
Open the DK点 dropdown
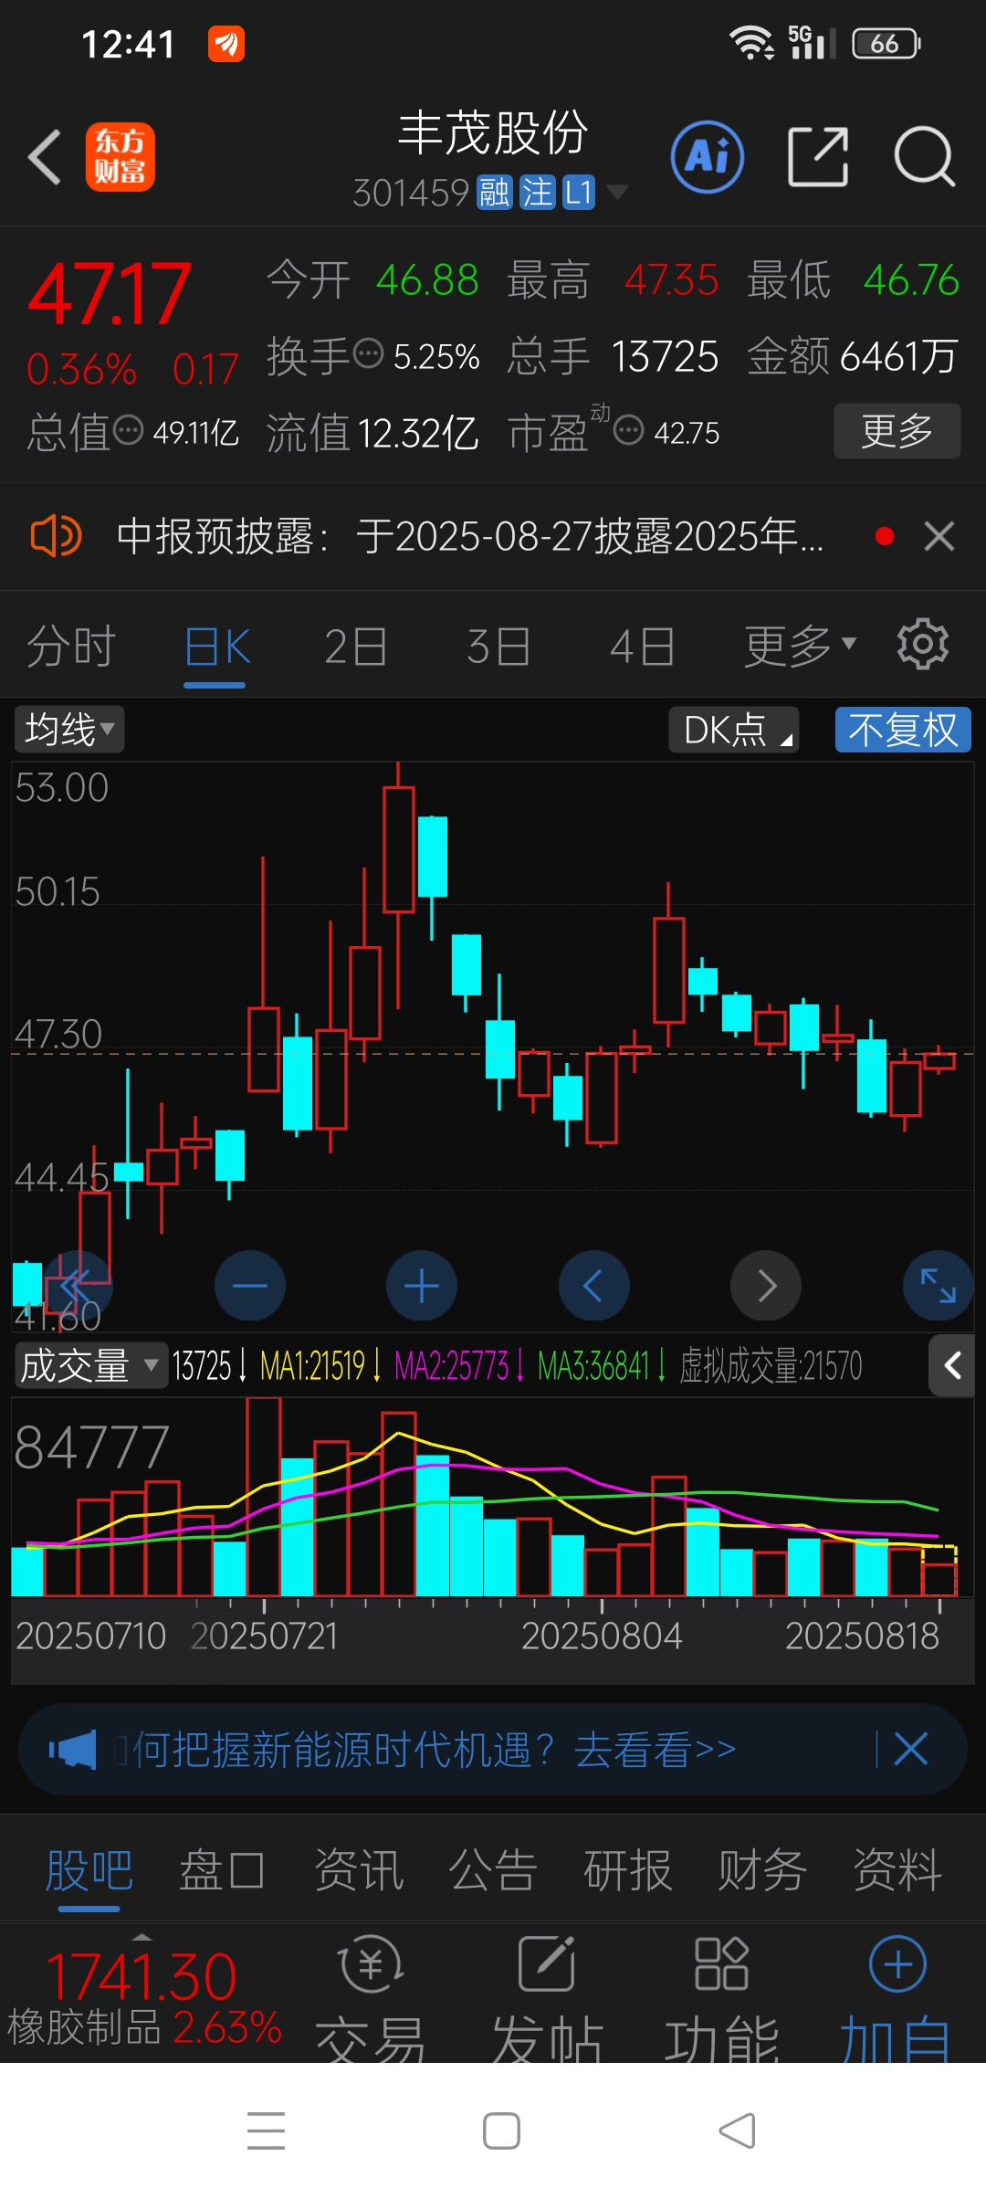coord(734,730)
